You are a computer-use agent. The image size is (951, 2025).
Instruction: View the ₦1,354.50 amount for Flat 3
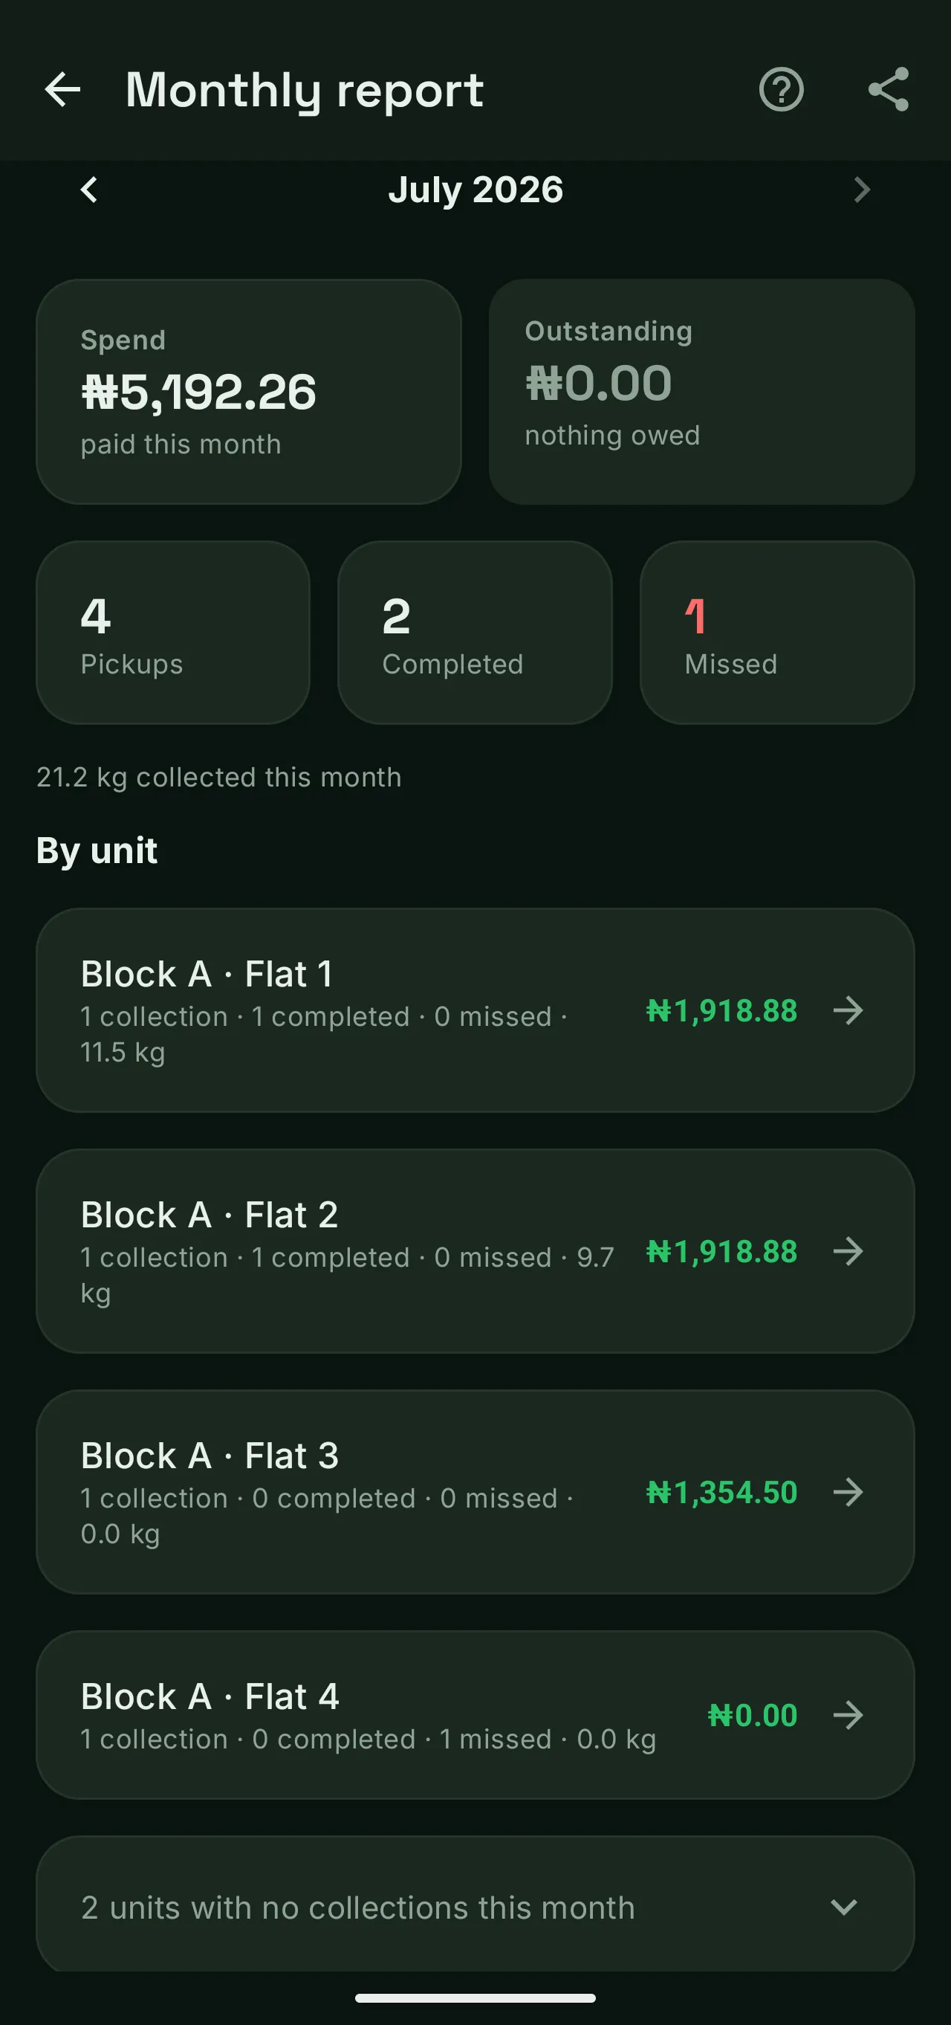[x=721, y=1491]
